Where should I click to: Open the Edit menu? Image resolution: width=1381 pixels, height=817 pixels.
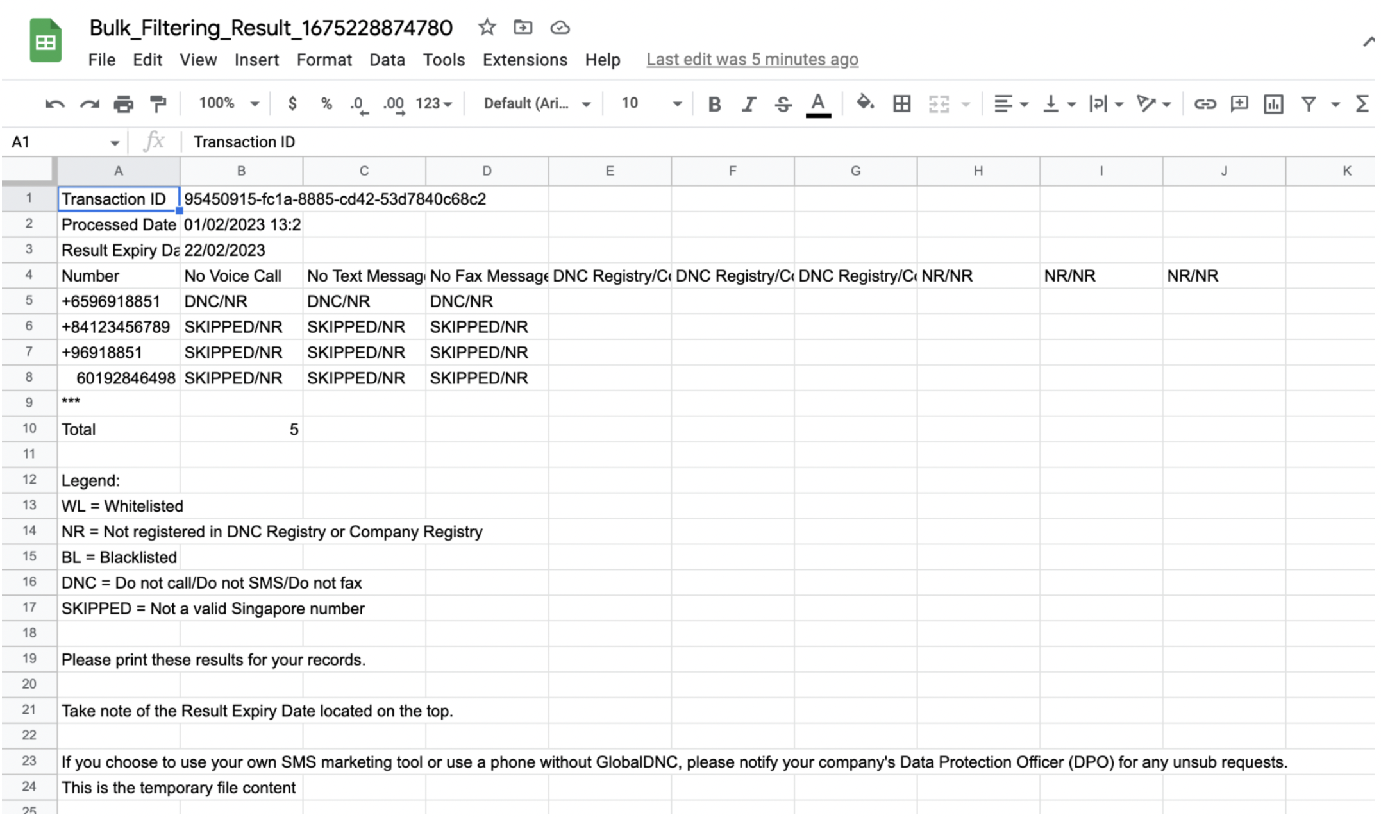click(x=147, y=60)
